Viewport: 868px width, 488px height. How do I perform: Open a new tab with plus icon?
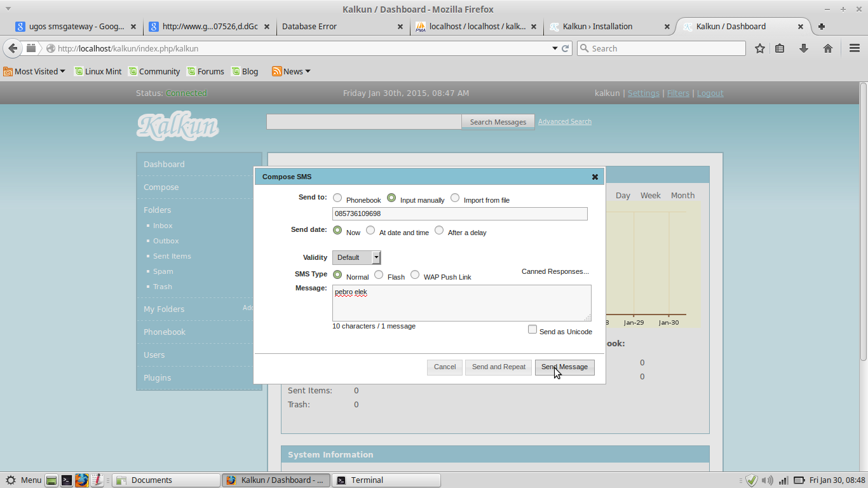822,27
